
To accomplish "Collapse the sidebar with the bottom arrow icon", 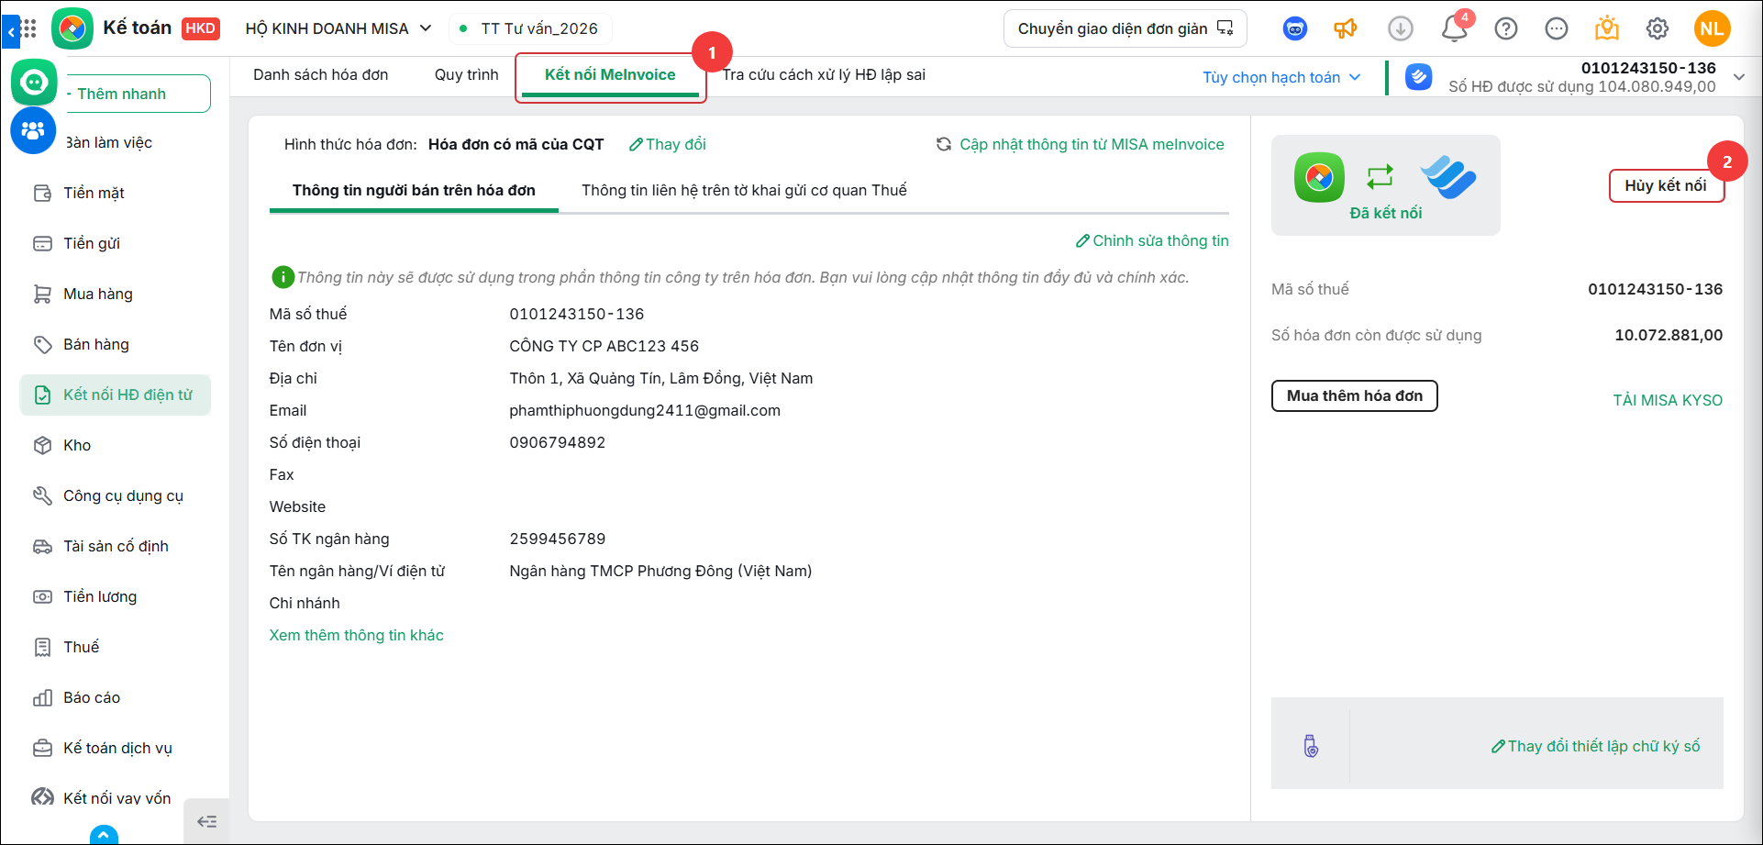I will pos(207,821).
